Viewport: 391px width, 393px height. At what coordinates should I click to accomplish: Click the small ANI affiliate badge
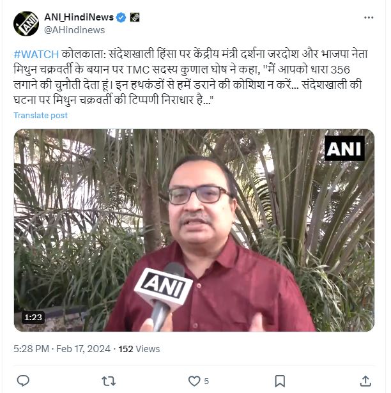tap(135, 17)
